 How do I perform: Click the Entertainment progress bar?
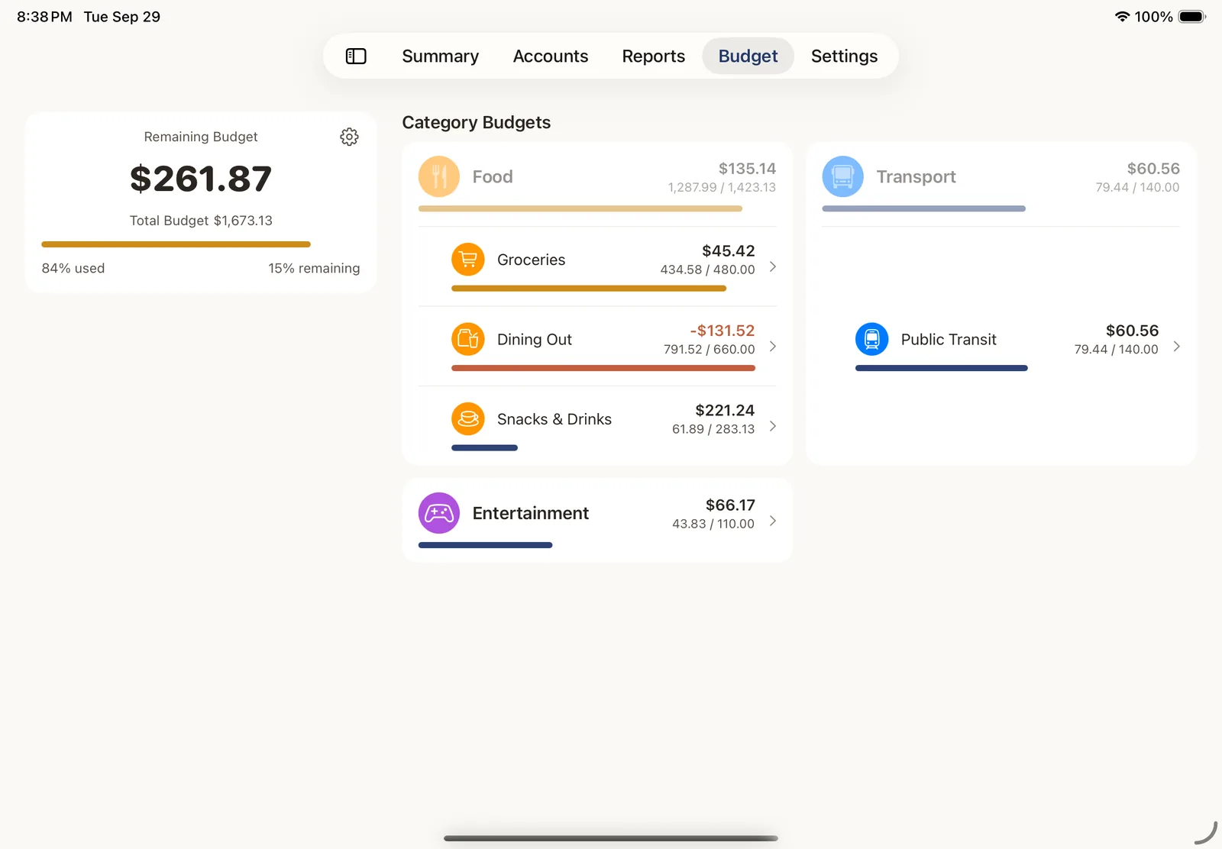486,545
